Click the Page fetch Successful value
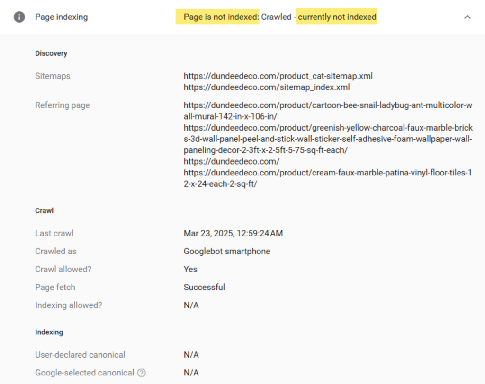Image resolution: width=485 pixels, height=384 pixels. [204, 287]
